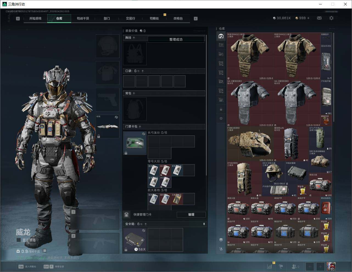Click the keycard quick-manage icon beside 快捷管理门卡
This screenshot has width=352, height=272.
127,214
